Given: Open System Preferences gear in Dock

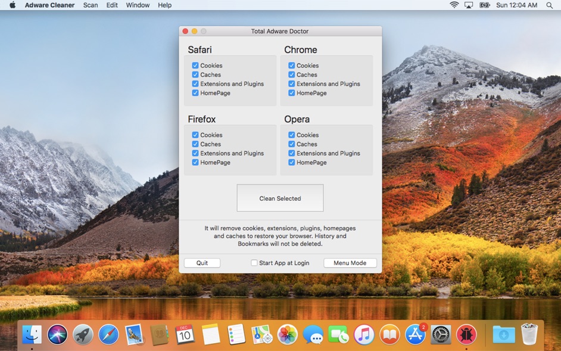Looking at the screenshot, I should tap(441, 334).
